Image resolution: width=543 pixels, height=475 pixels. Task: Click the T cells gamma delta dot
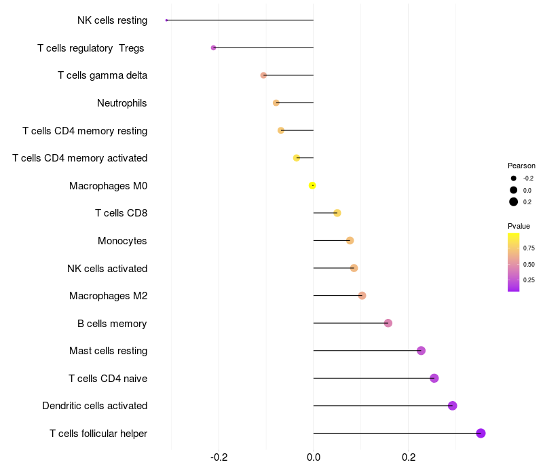coord(263,75)
